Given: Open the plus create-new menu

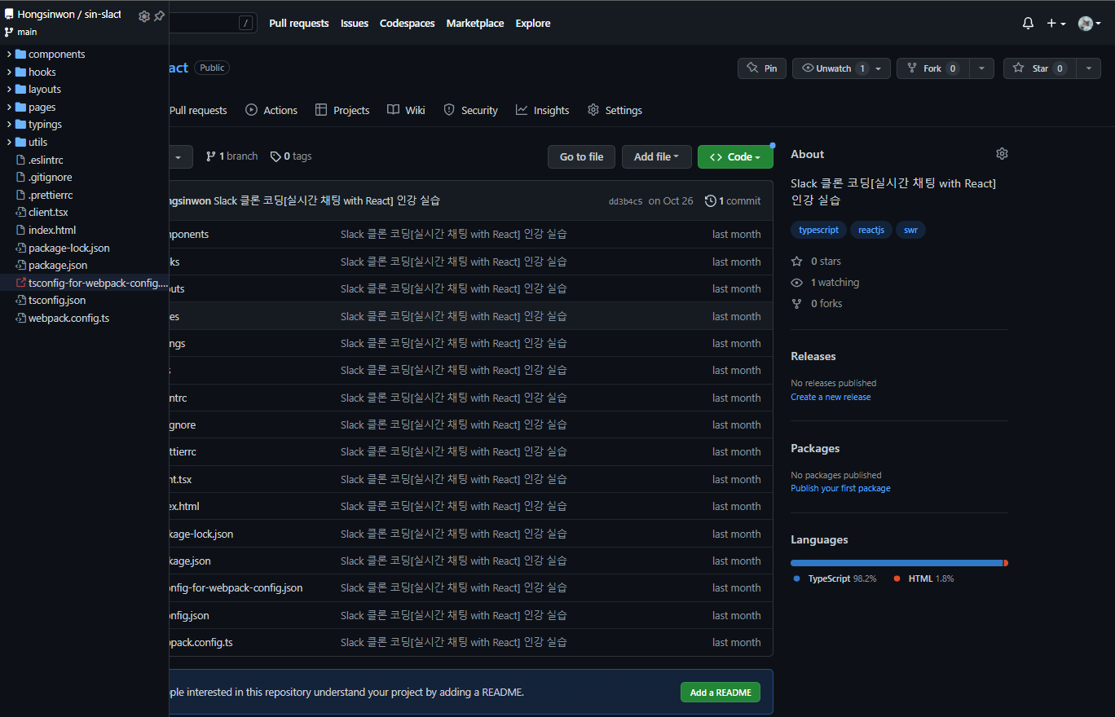Looking at the screenshot, I should (x=1056, y=24).
